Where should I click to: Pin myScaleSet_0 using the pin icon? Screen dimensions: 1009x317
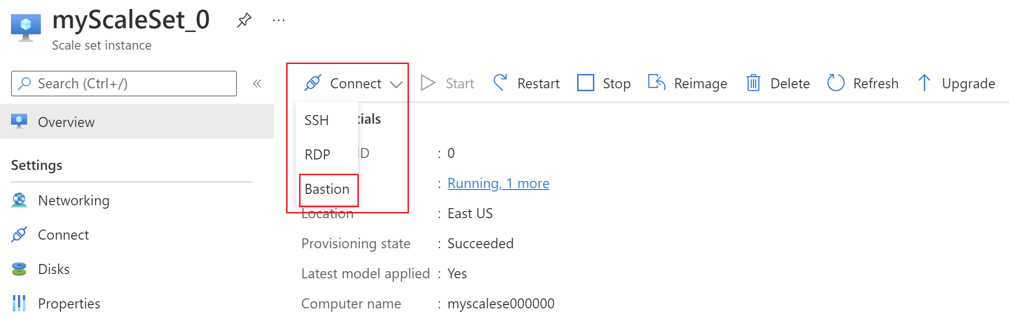pos(244,20)
